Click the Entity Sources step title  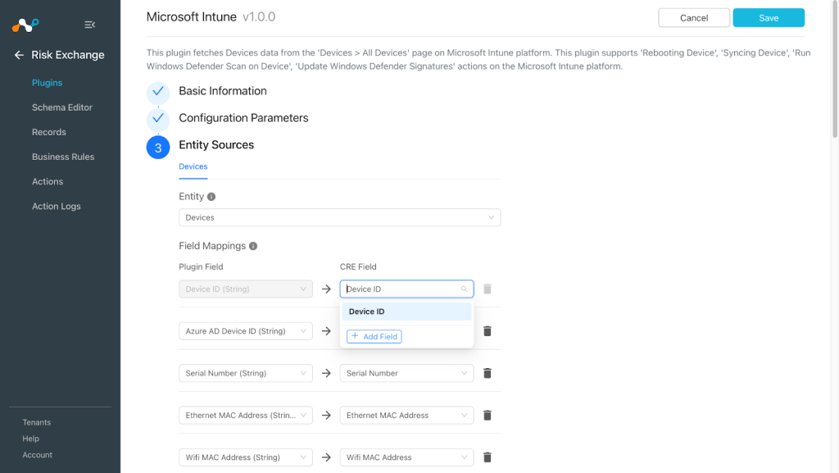[216, 145]
